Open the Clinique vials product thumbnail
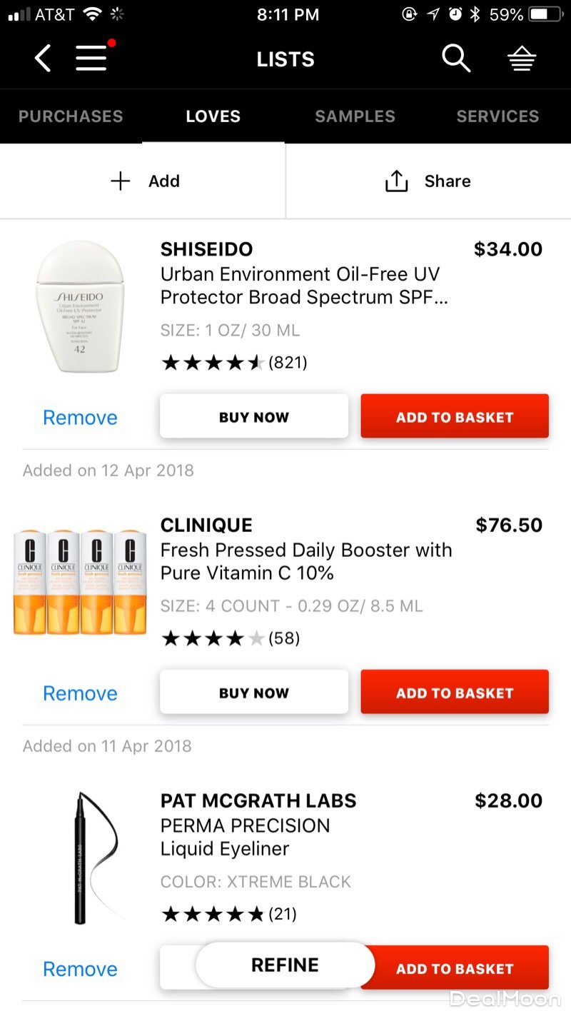 point(80,582)
